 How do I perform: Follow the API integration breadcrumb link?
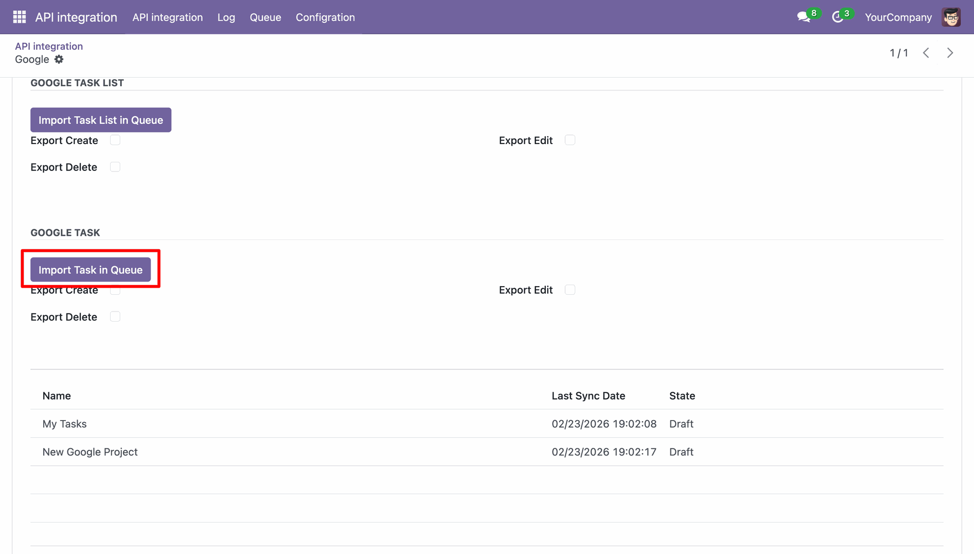click(x=49, y=46)
